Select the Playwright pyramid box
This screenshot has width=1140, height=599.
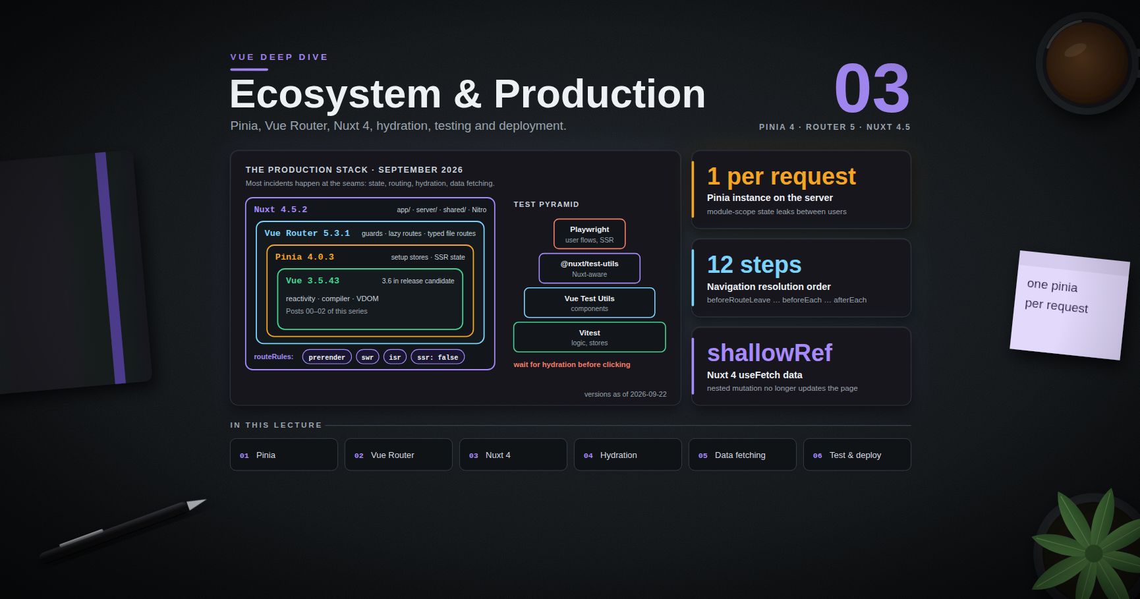click(590, 234)
